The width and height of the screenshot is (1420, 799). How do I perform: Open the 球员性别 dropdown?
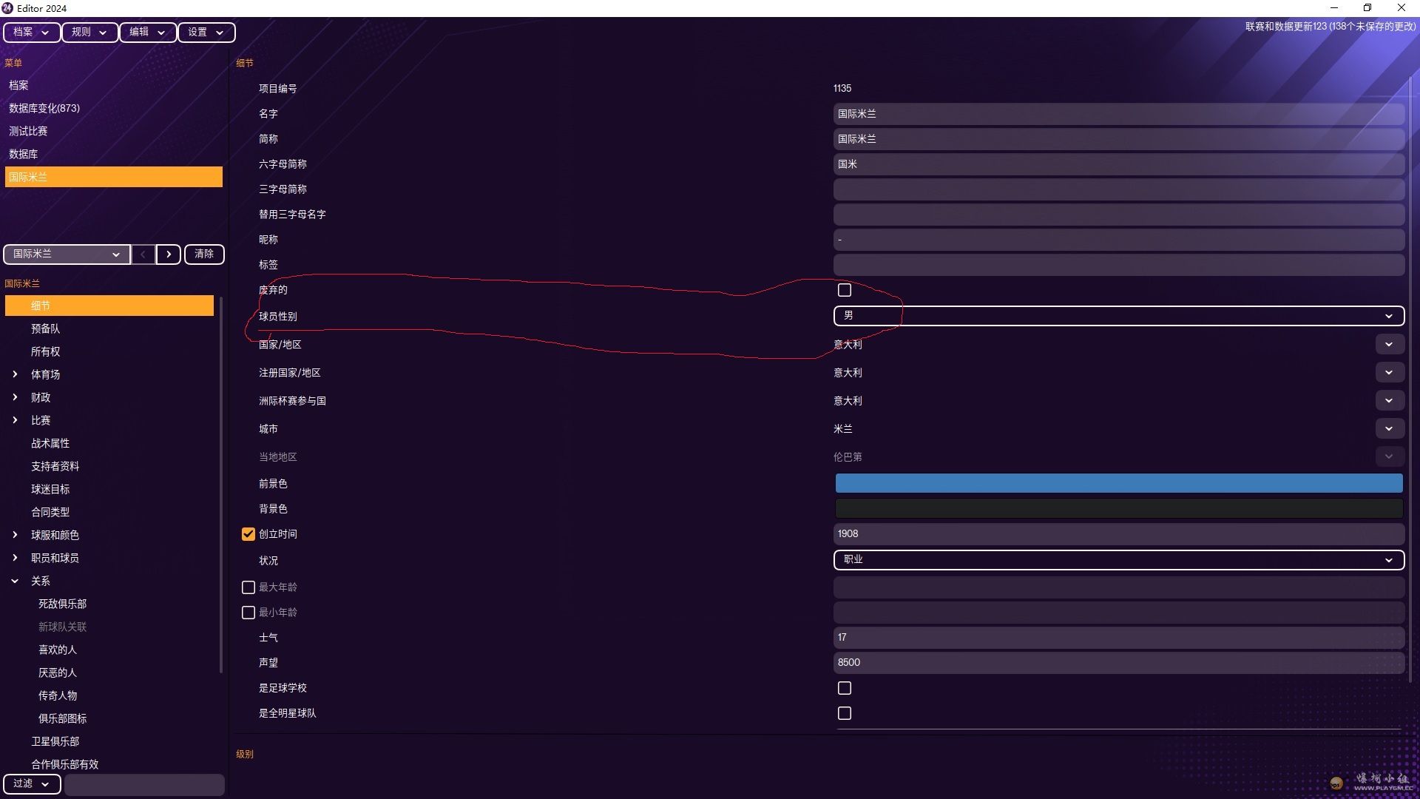(x=1118, y=316)
